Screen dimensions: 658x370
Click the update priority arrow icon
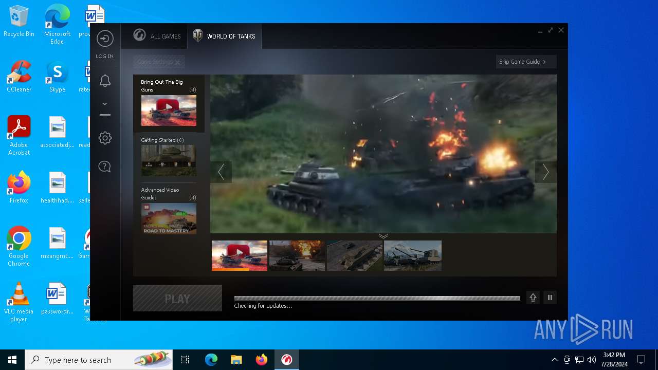(x=533, y=298)
